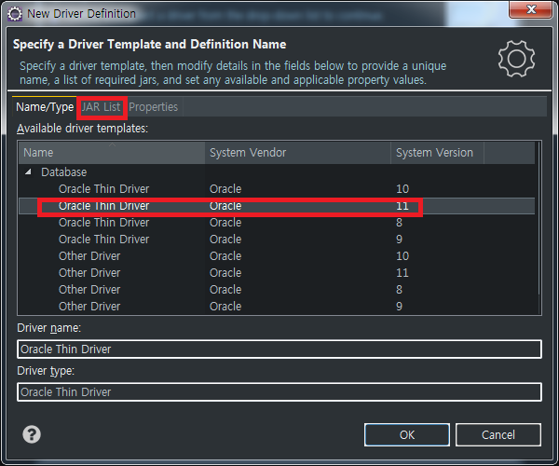Select Other Driver version 10

tap(277, 256)
